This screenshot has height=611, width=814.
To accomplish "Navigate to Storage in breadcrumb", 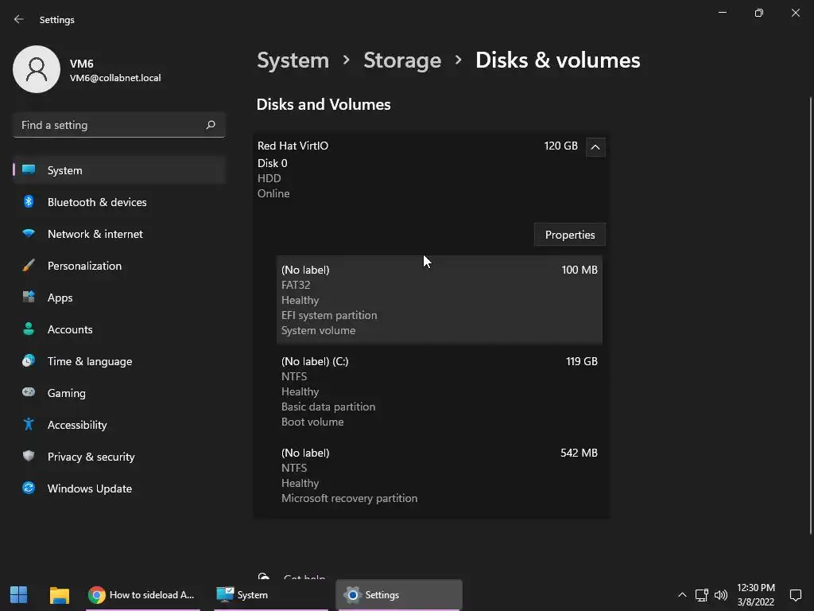I will pos(402,60).
